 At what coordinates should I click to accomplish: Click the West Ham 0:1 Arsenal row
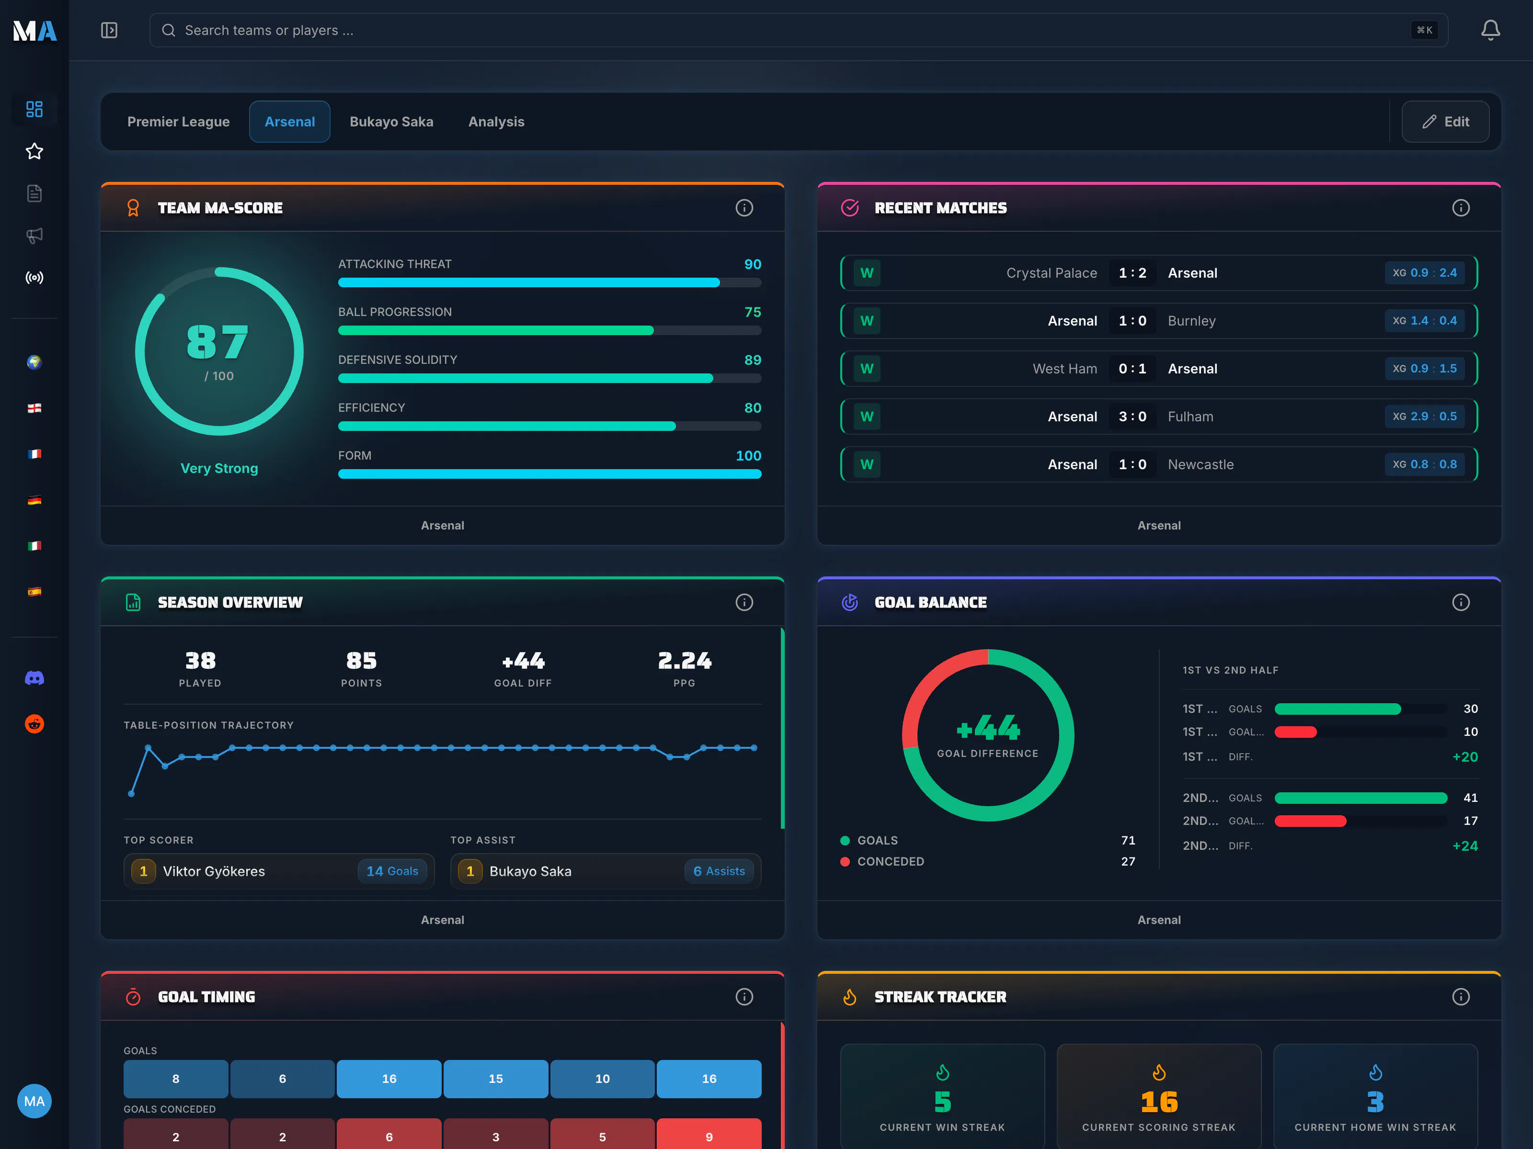click(x=1159, y=369)
